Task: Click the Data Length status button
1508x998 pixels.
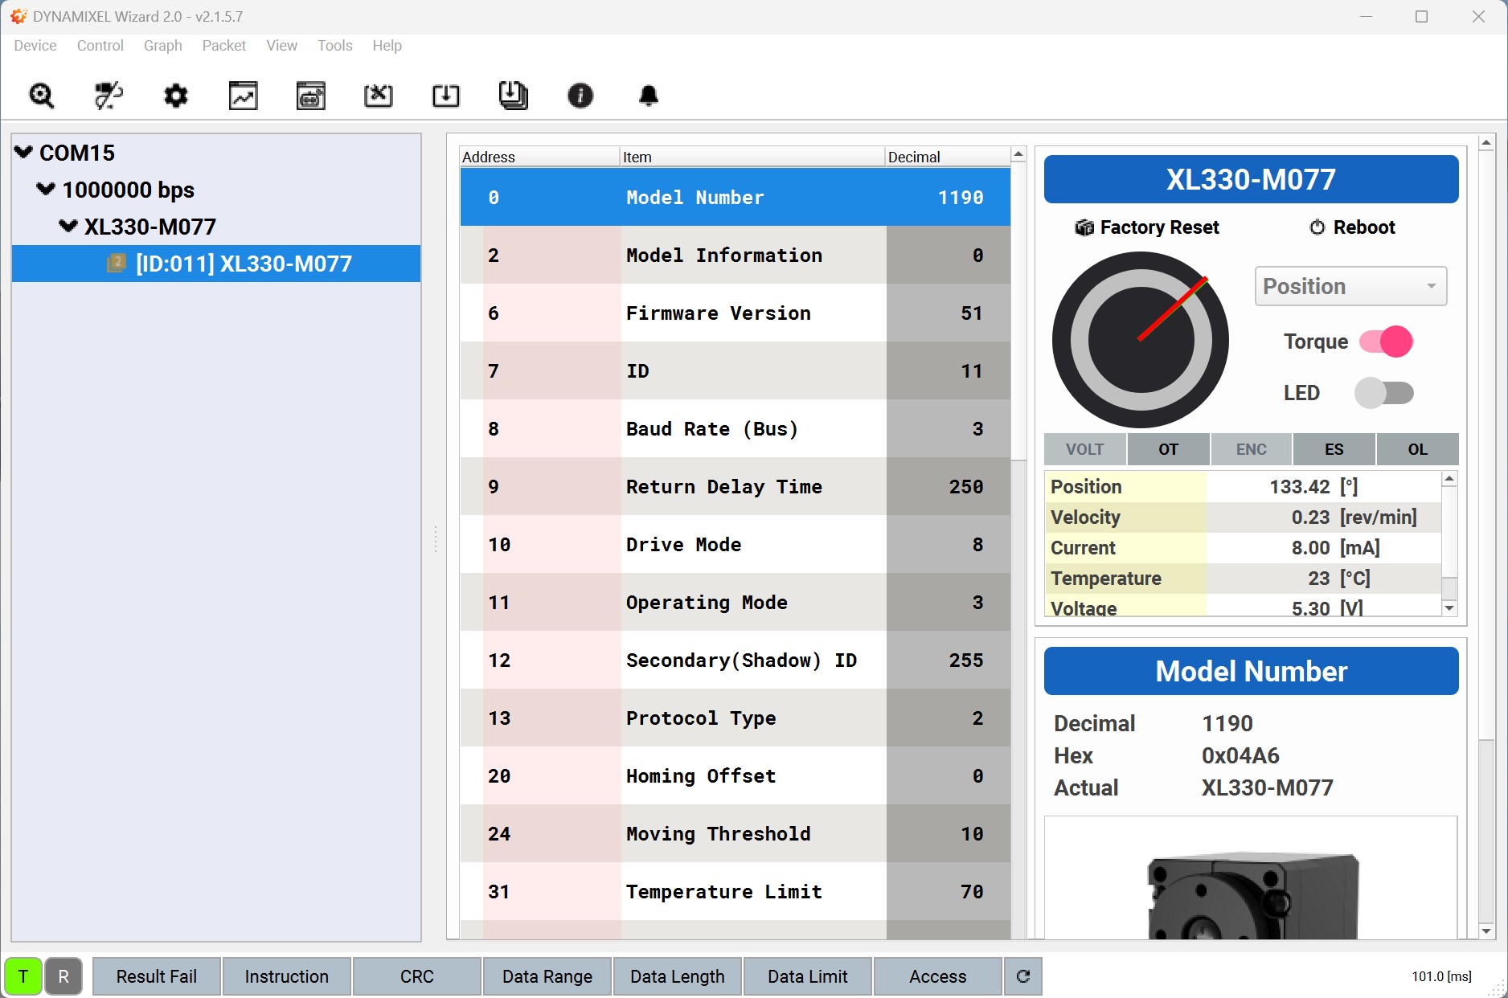Action: coord(678,976)
